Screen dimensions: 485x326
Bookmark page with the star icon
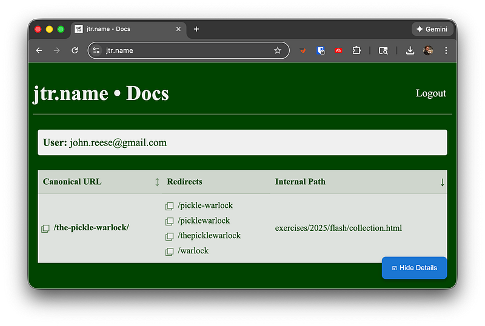pos(278,51)
